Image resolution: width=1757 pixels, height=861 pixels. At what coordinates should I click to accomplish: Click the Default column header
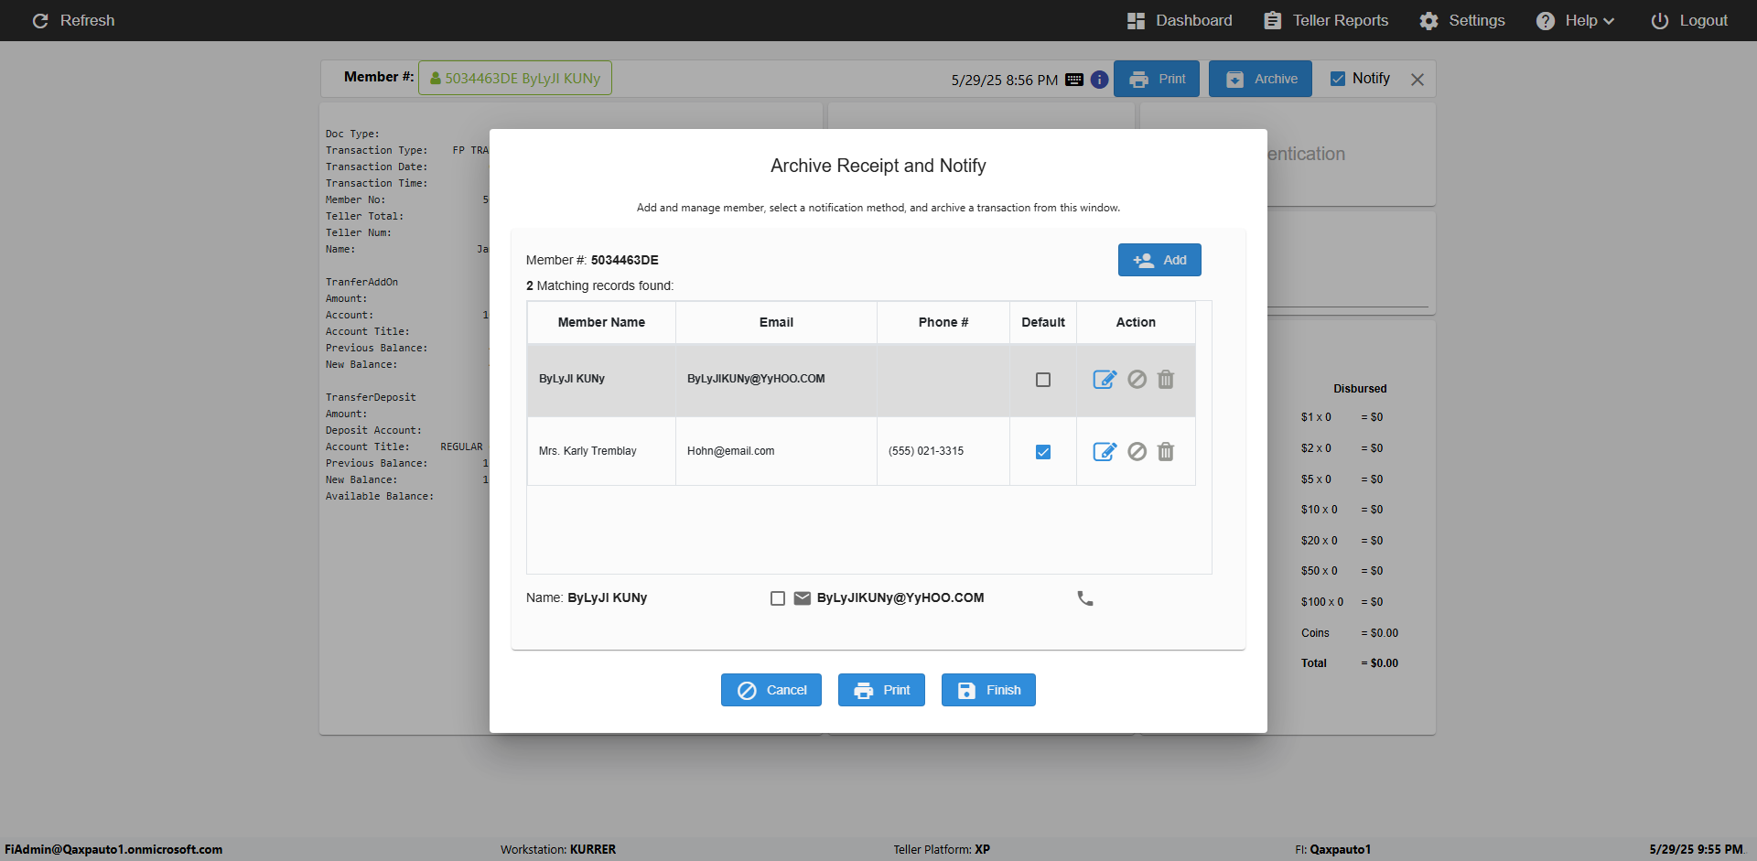coord(1043,322)
